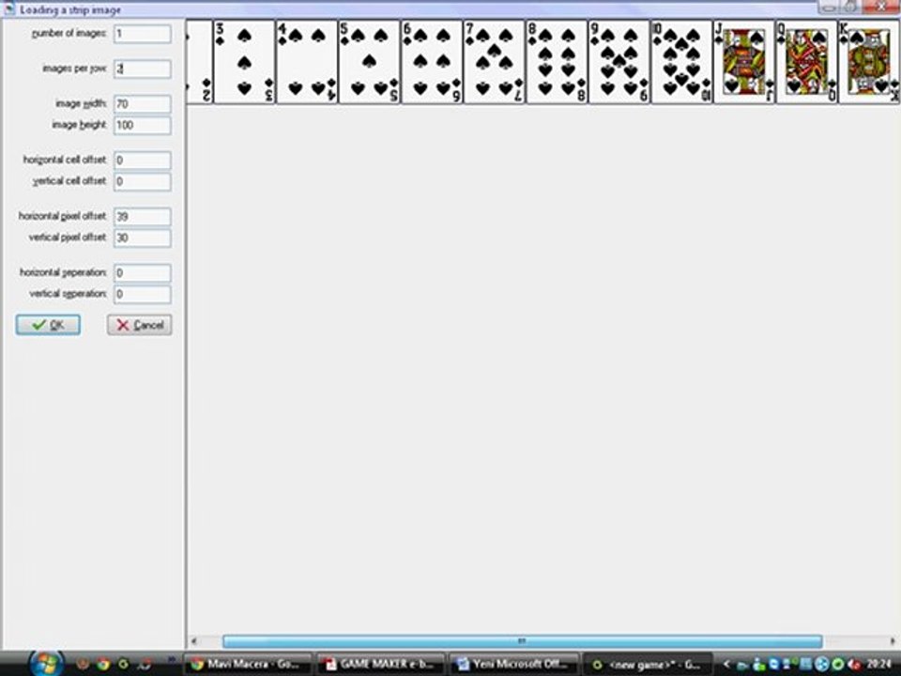Click the 8 of spades card
Viewport: 901px width, 676px height.
557,62
